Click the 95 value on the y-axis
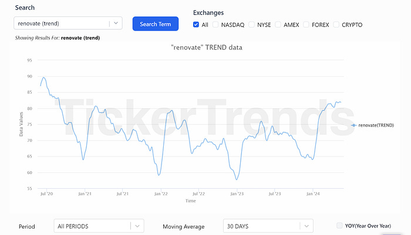The image size is (411, 235). point(29,60)
